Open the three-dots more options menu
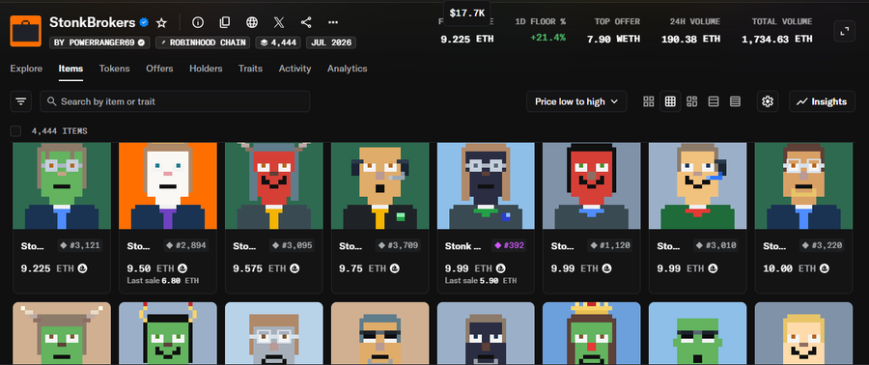Image resolution: width=869 pixels, height=365 pixels. tap(333, 23)
